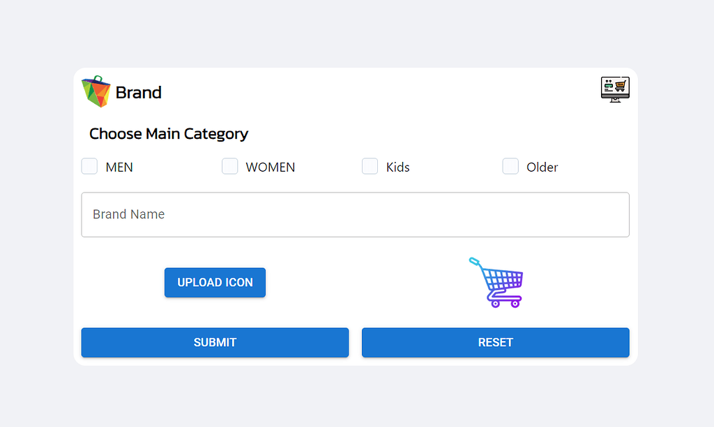Check the Kids category box

[370, 166]
